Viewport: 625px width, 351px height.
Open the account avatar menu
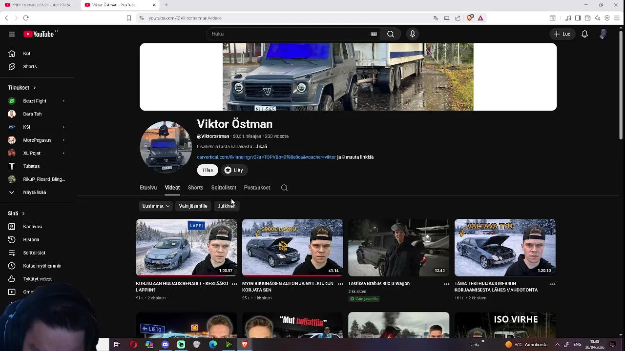(x=604, y=34)
